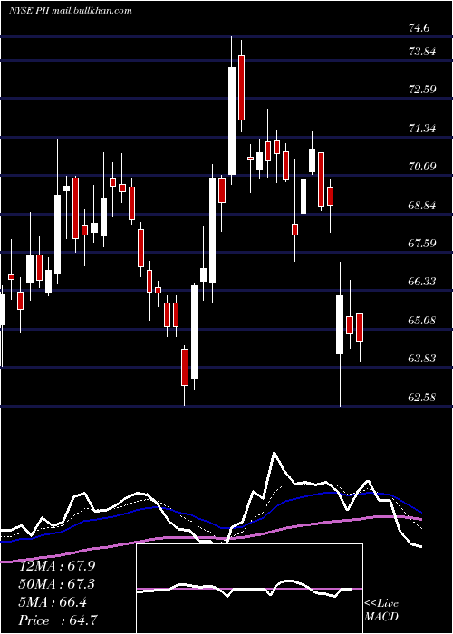Screen dimensions: 453x634
Task: Select the 72.59 price axis label
Action: [x=422, y=90]
